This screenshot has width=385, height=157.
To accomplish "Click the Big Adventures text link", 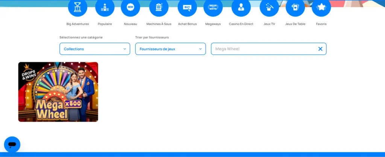I will pos(77,24).
